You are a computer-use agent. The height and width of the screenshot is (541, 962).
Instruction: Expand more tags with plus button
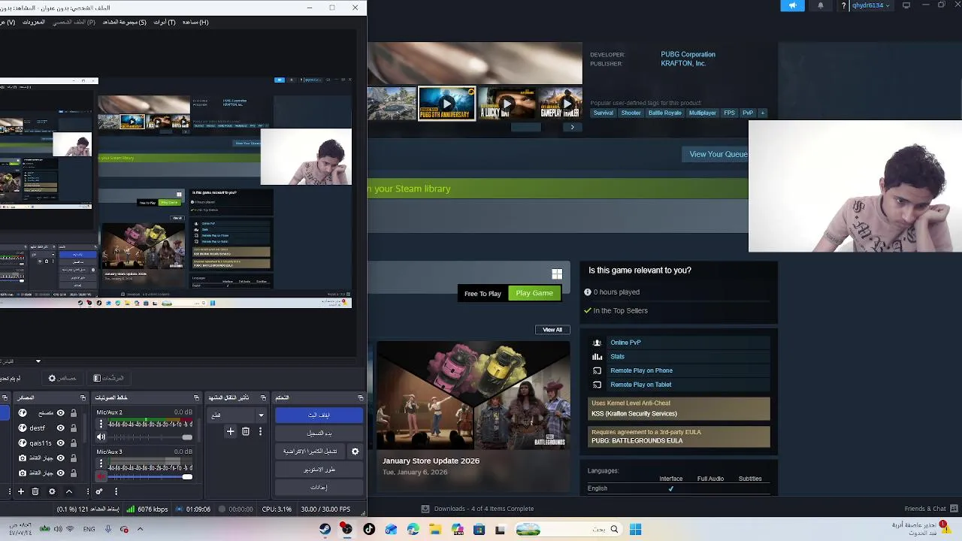click(762, 113)
